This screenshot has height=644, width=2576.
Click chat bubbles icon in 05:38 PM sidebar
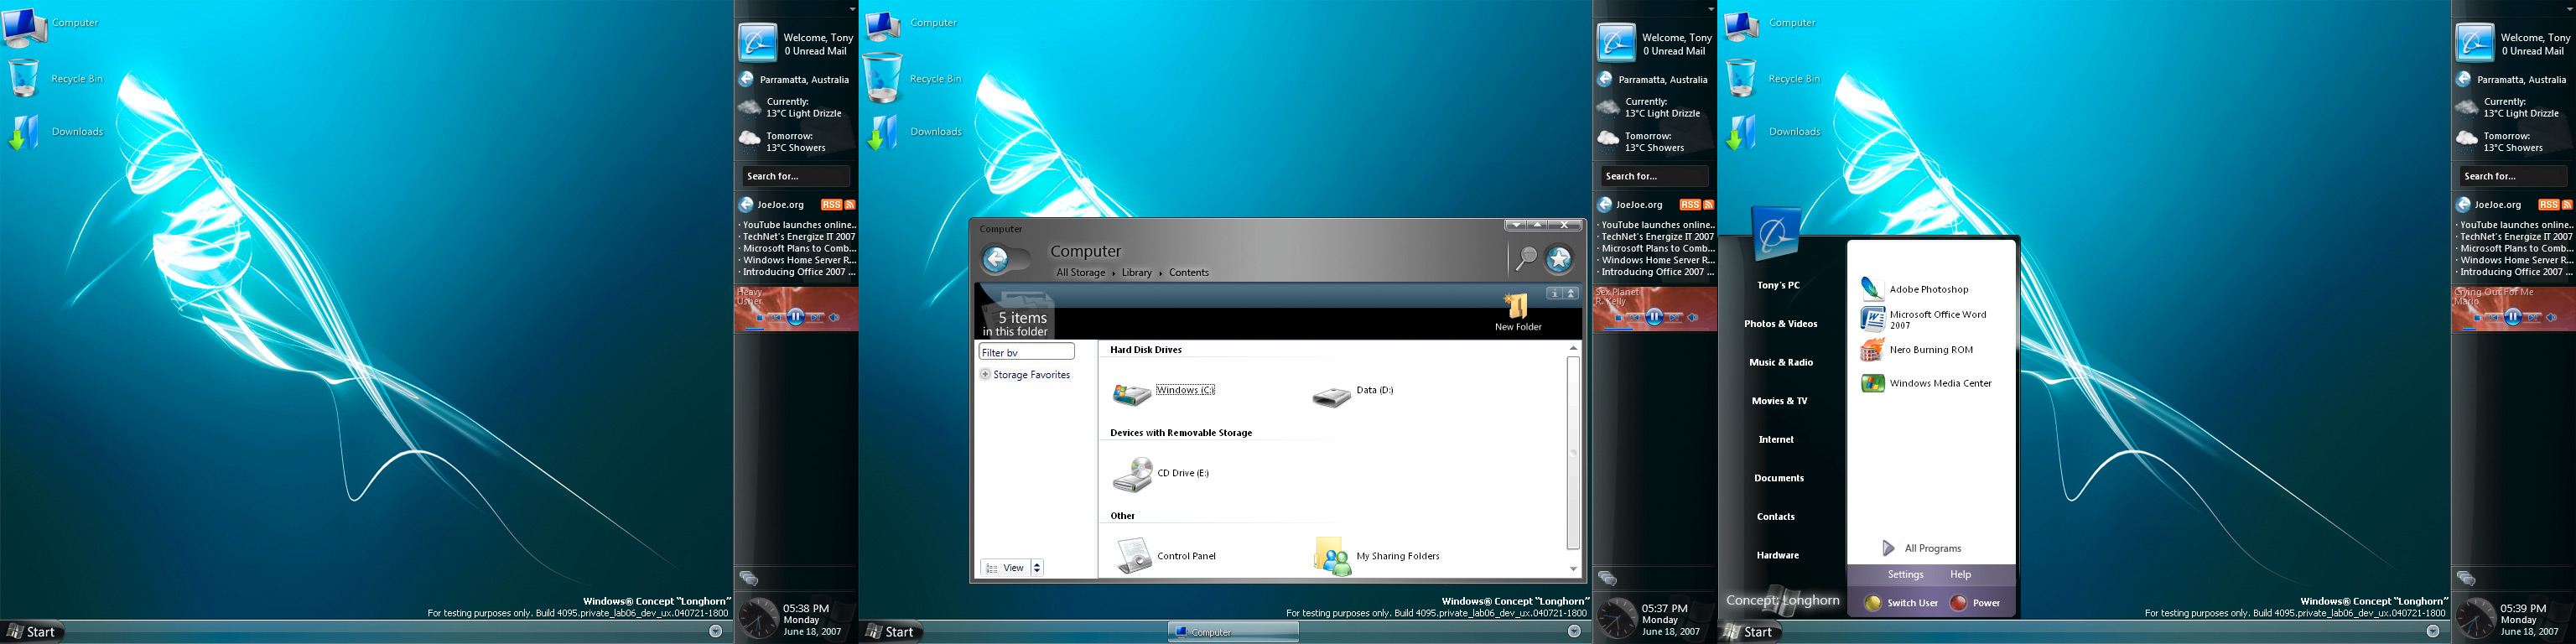click(x=748, y=578)
